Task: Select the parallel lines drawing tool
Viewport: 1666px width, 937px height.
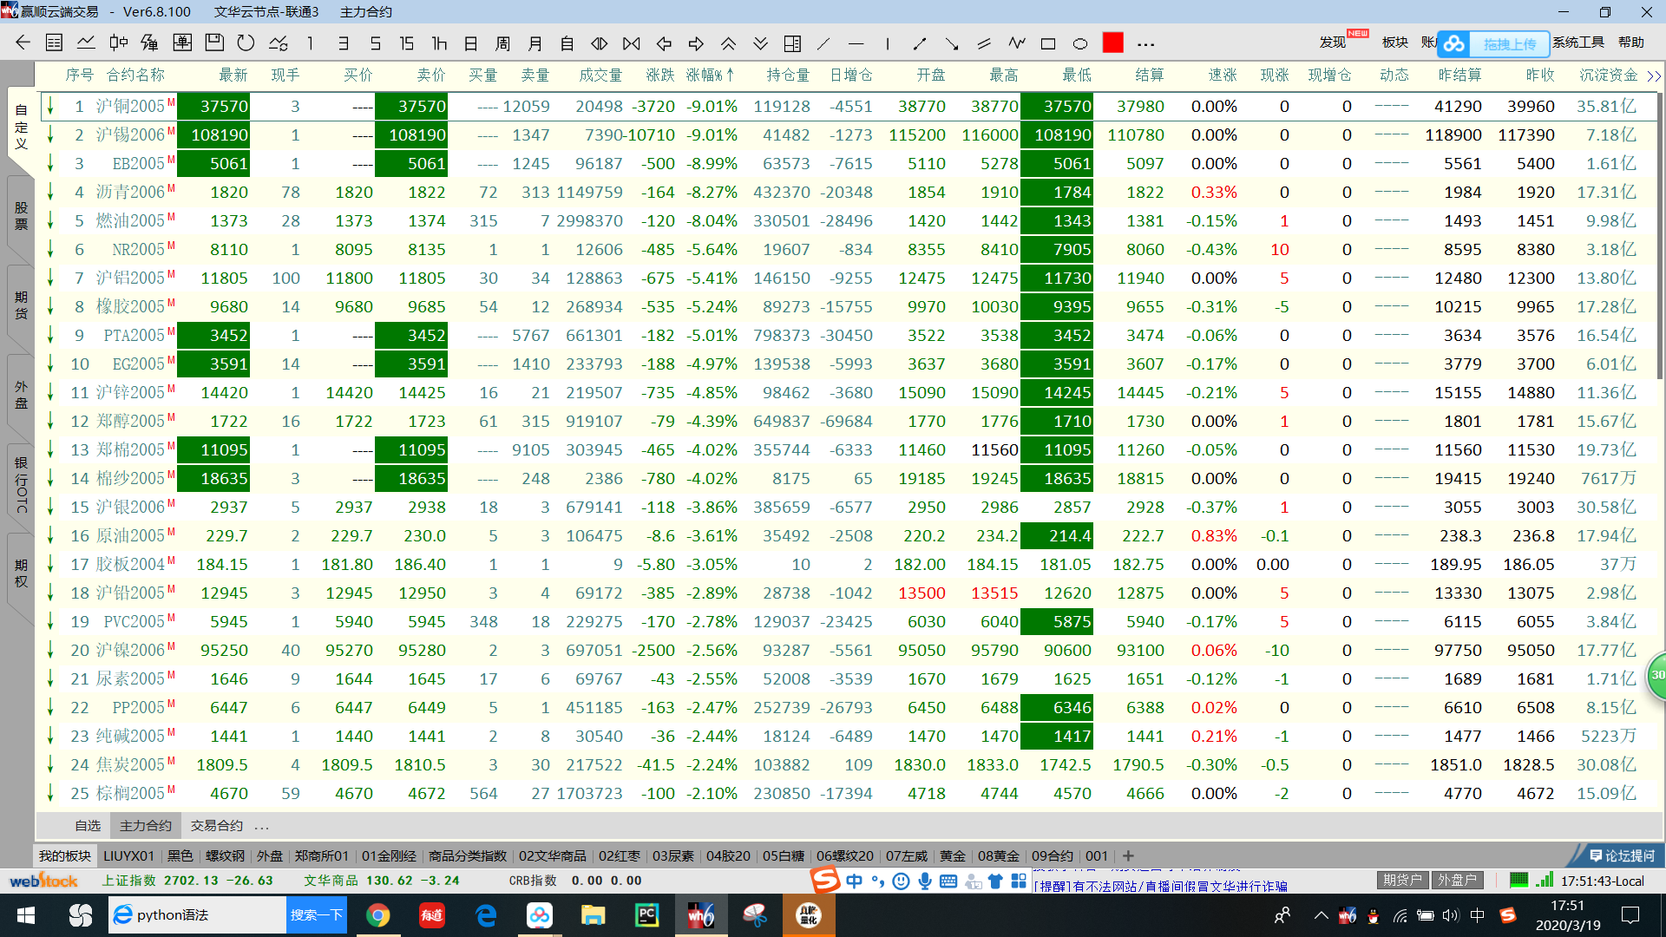Action: (984, 43)
